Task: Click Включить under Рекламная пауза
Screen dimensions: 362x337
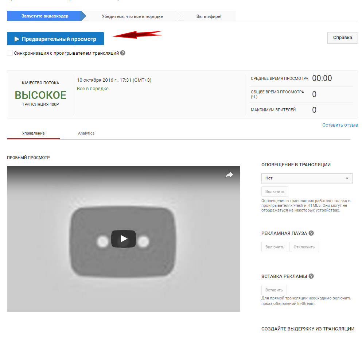Action: pos(275,247)
